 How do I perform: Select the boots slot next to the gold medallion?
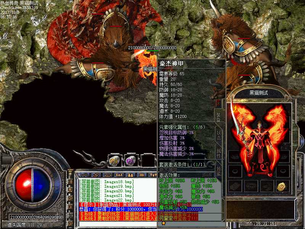tap(267, 186)
